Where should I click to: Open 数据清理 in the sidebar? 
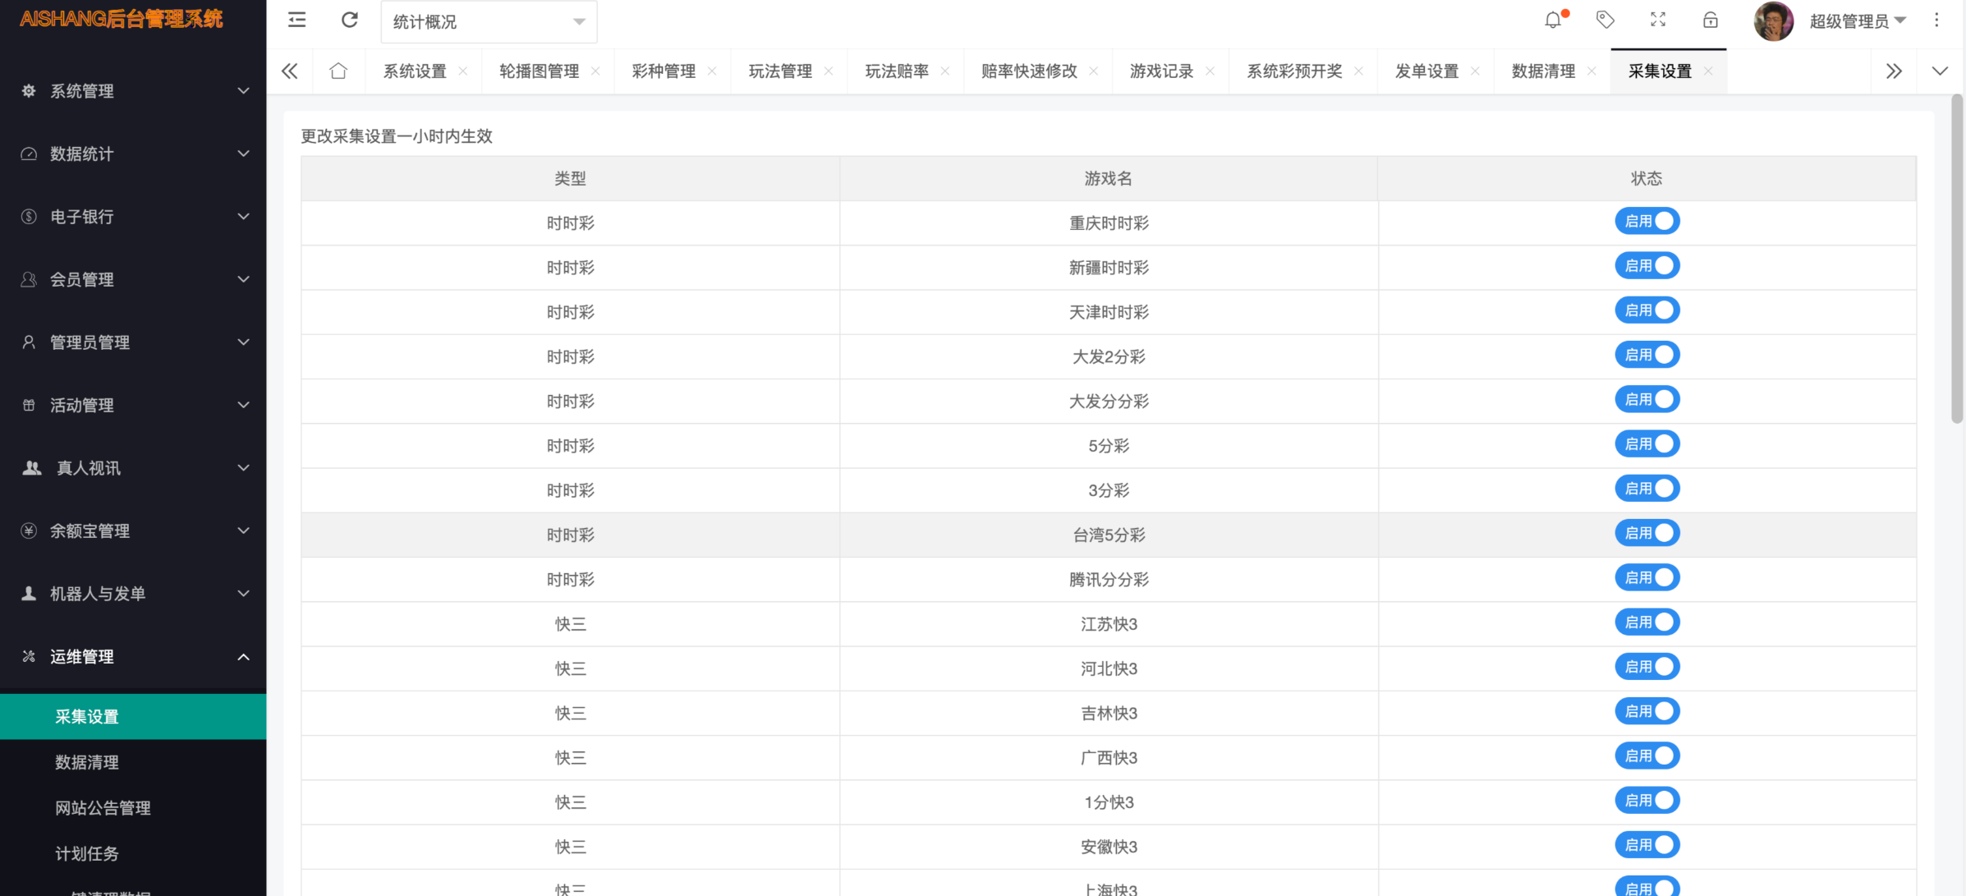[87, 763]
